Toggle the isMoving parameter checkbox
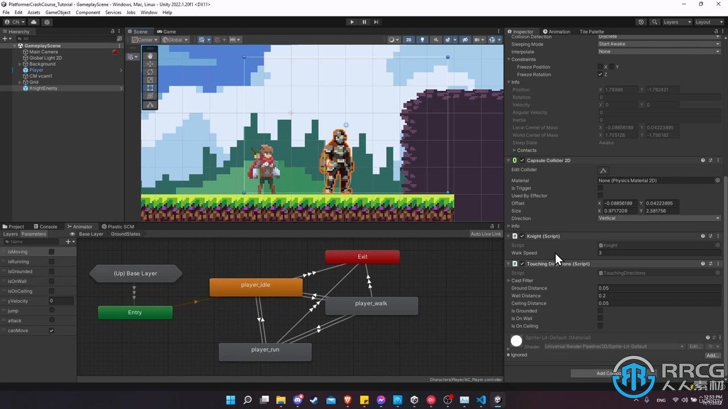728x409 pixels. pos(51,252)
